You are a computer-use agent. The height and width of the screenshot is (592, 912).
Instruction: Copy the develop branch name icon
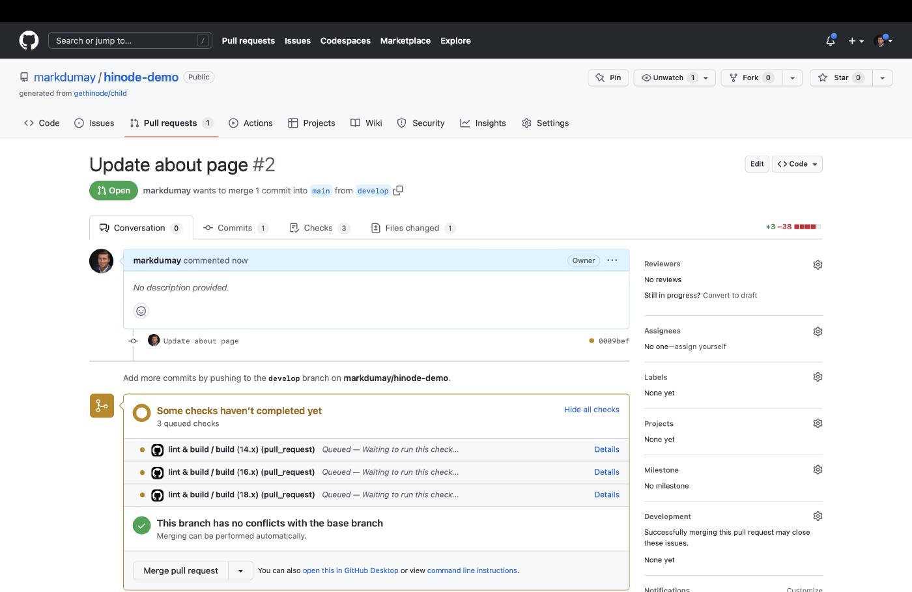(398, 190)
